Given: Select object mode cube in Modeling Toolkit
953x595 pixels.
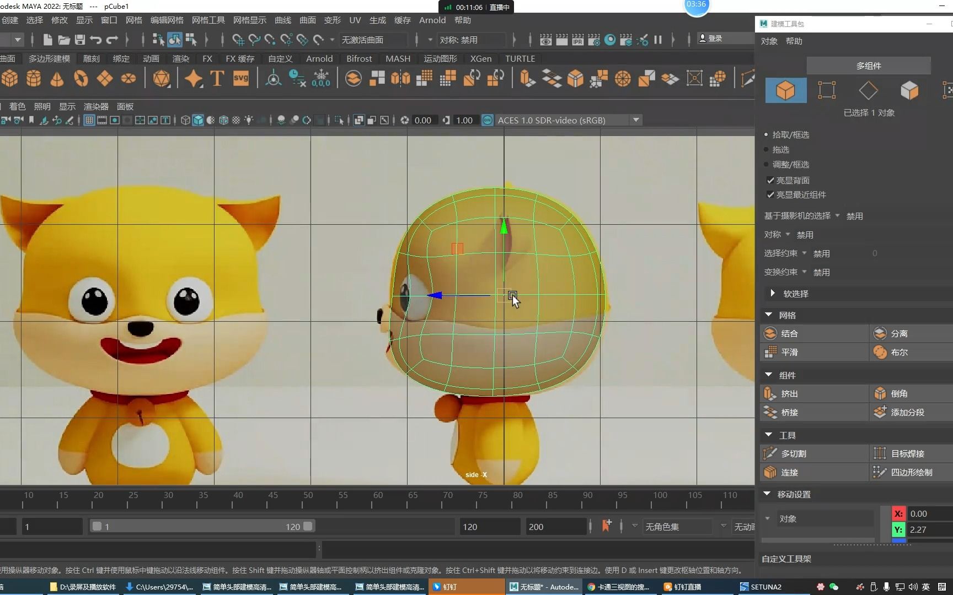Looking at the screenshot, I should coord(785,90).
